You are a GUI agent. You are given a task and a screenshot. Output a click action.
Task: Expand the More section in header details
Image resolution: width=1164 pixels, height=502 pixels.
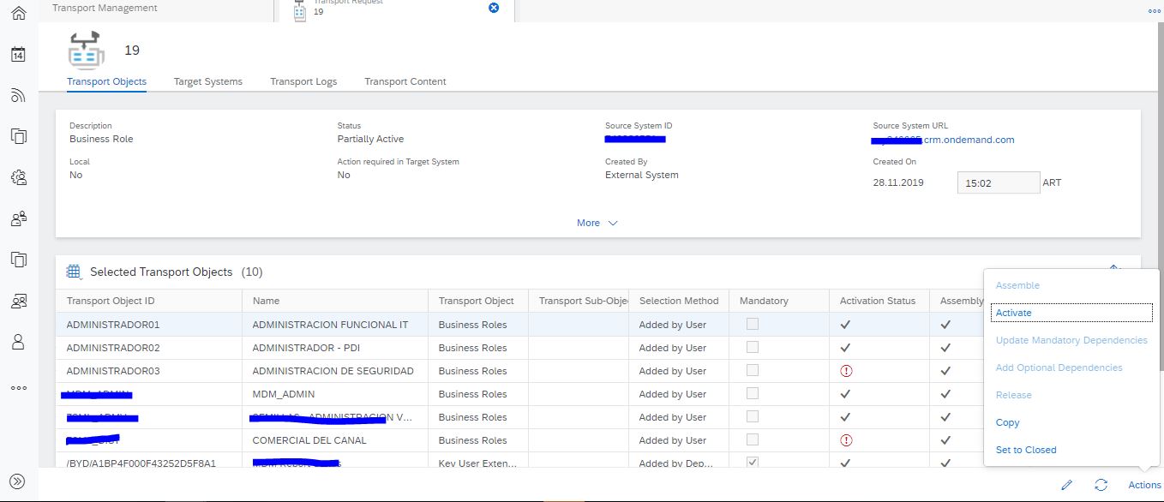pos(597,223)
